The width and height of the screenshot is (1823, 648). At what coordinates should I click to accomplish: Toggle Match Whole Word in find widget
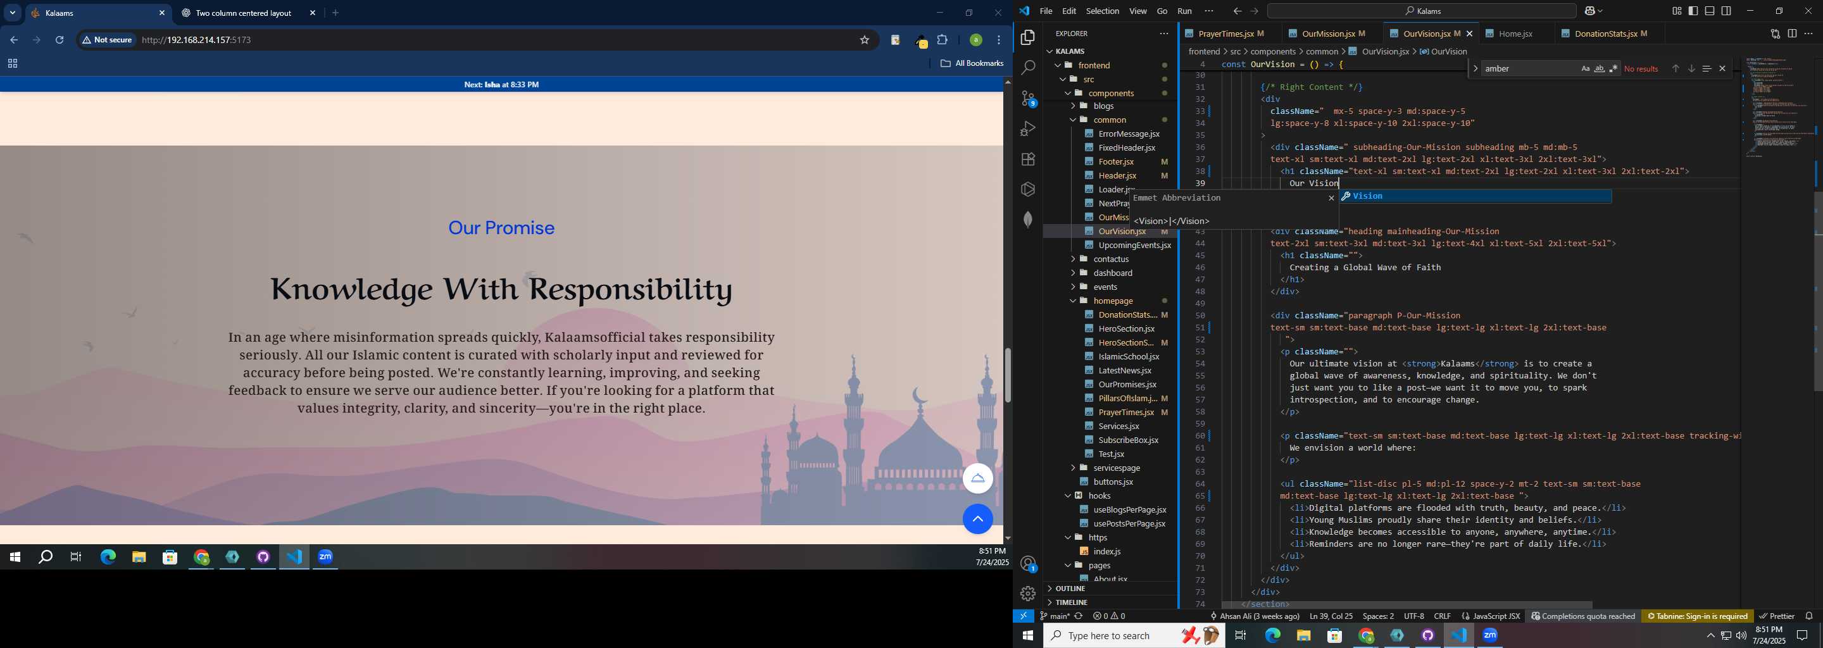click(1600, 68)
